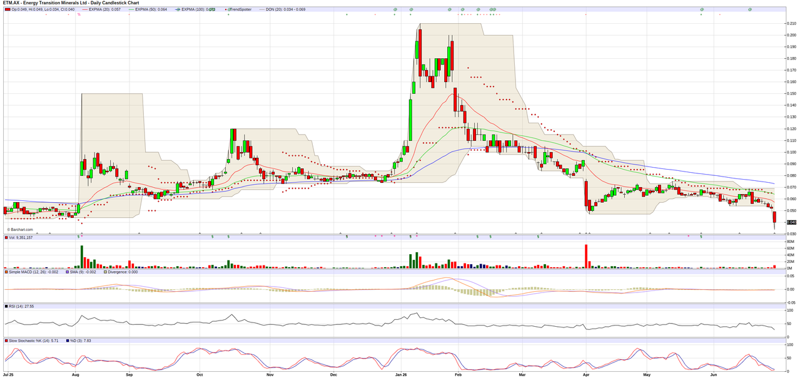Click the 0.210 price axis label
Image resolution: width=800 pixels, height=385 pixels.
791,24
